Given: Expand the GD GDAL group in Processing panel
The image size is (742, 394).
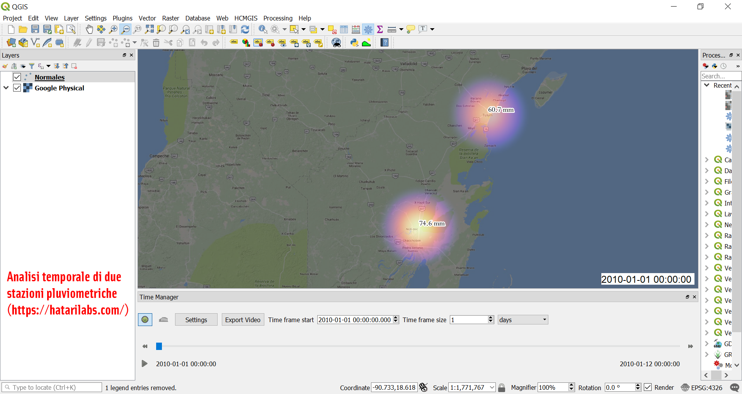Looking at the screenshot, I should pyautogui.click(x=707, y=343).
